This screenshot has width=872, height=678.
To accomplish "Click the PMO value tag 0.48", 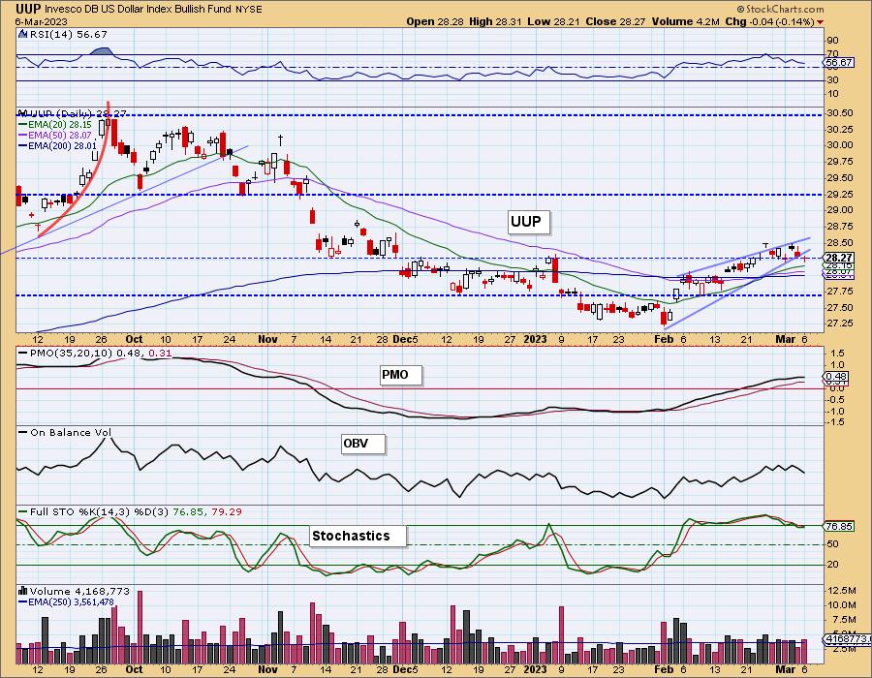I will click(836, 376).
